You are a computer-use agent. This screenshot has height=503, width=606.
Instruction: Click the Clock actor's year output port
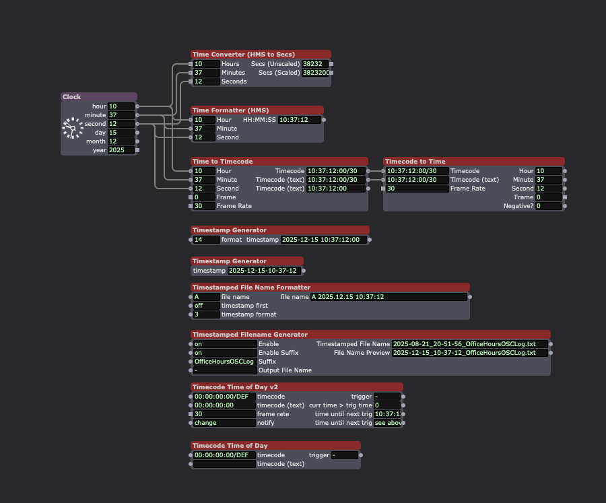click(137, 150)
